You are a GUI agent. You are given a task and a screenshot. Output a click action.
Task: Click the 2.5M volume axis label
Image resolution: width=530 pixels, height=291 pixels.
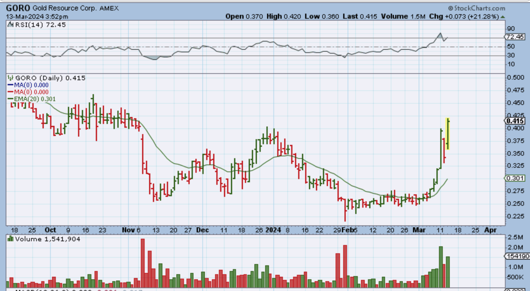click(515, 237)
